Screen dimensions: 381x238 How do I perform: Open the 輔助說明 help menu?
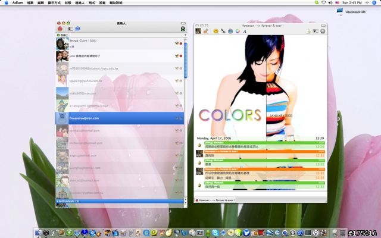(116, 2)
